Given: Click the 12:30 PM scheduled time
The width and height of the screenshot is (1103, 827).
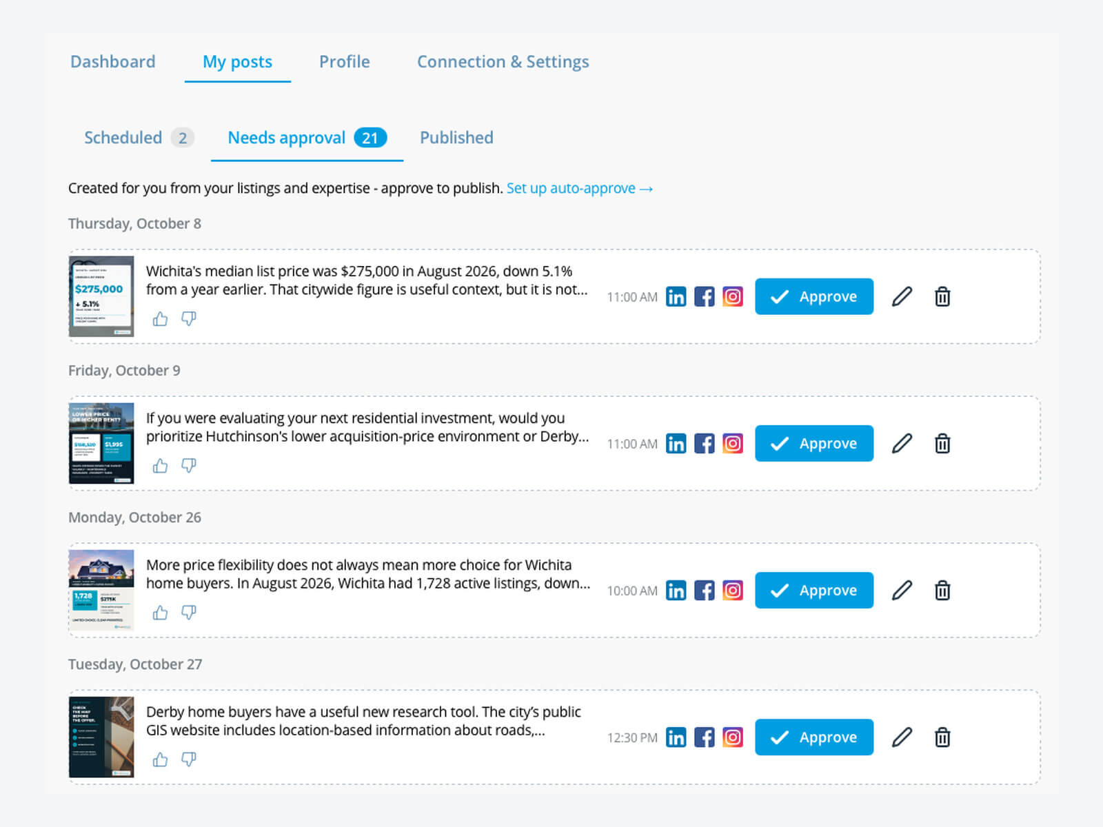Looking at the screenshot, I should 632,738.
